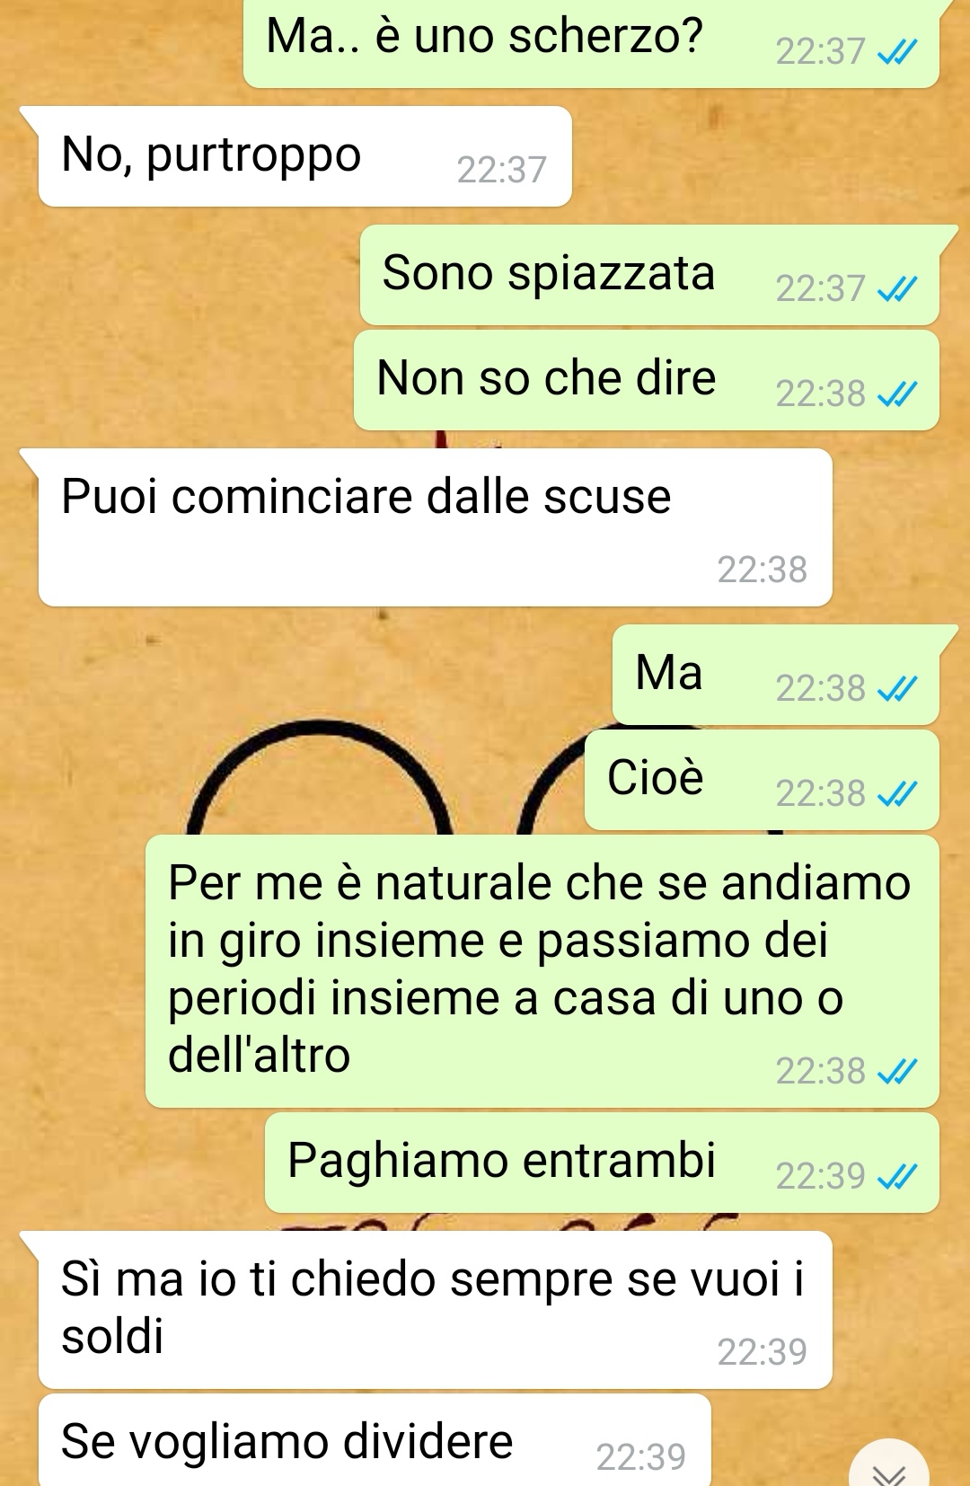Select the long 'Per me è naturale' message
The width and height of the screenshot is (970, 1486).
tap(542, 971)
